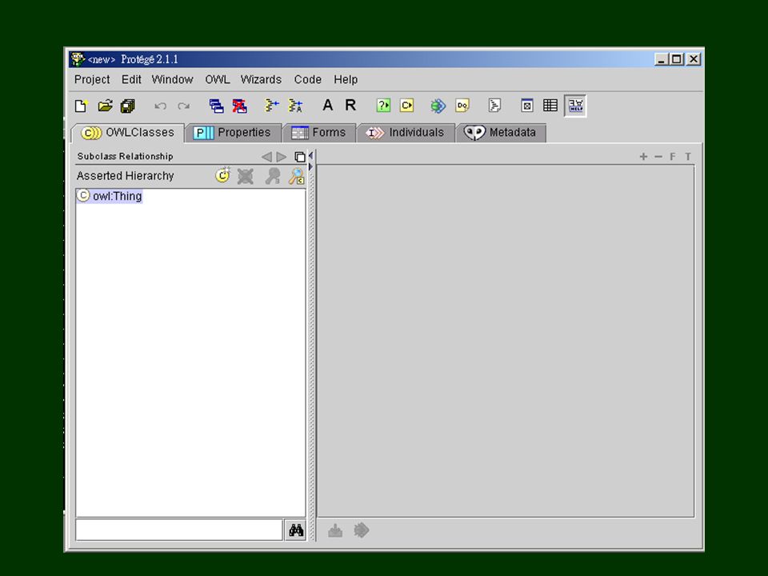Open the Window menu
The width and height of the screenshot is (768, 576).
coord(173,79)
